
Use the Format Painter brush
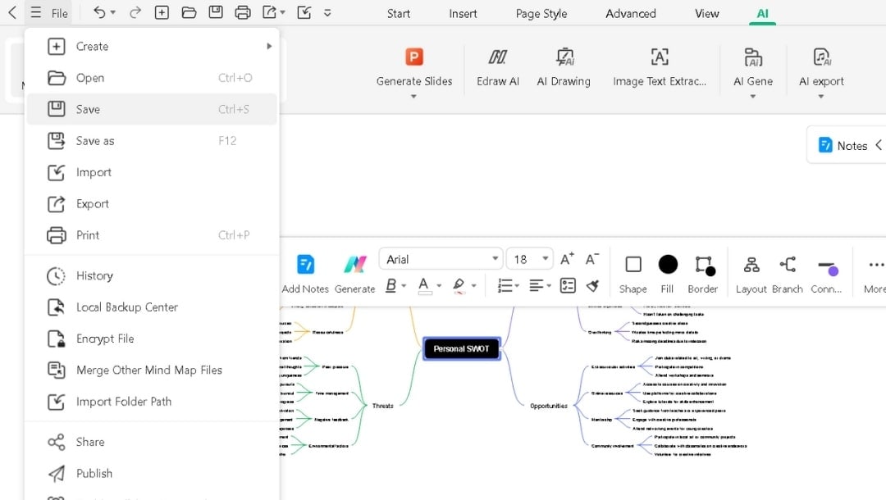pos(593,285)
